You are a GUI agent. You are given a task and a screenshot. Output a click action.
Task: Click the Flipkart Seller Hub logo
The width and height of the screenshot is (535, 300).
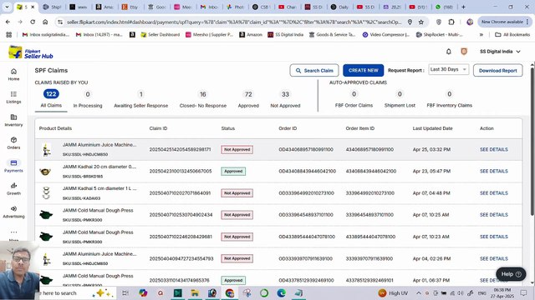31,52
